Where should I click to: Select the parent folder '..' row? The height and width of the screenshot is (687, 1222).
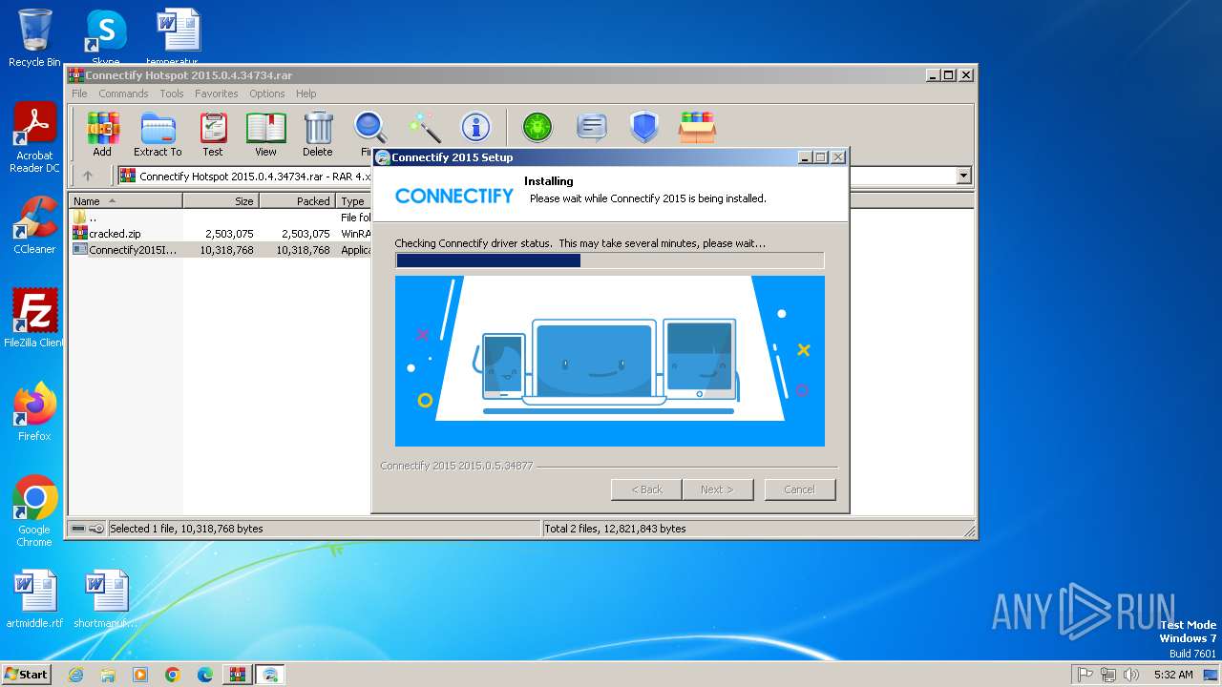tap(221, 218)
